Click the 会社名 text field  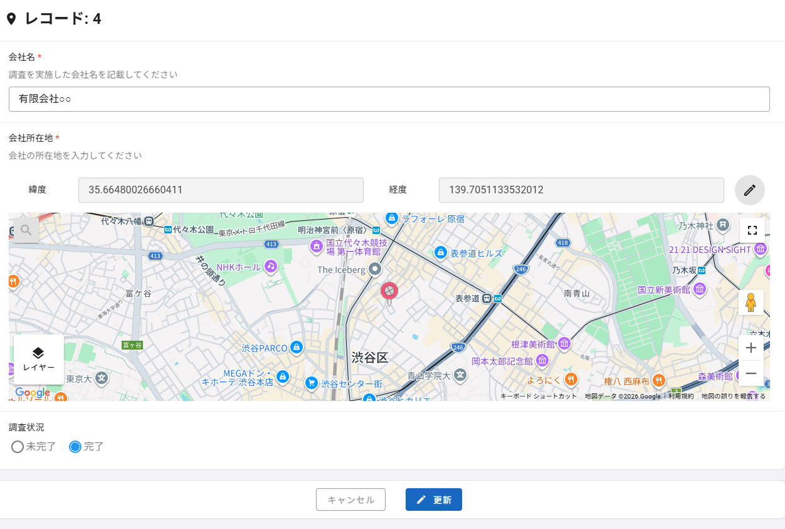tap(389, 99)
